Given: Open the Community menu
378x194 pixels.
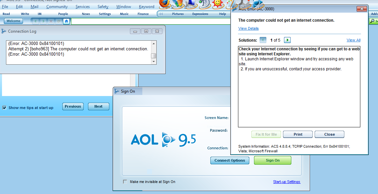Looking at the screenshot, I should (57, 7).
